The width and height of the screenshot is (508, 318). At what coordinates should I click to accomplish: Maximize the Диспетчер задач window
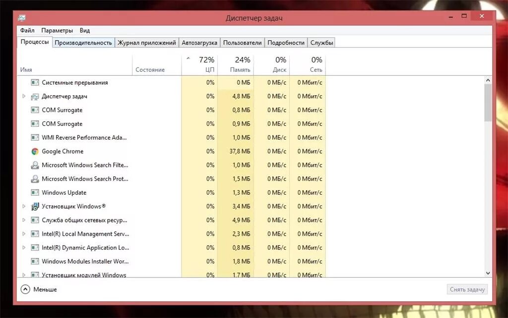pyautogui.click(x=464, y=16)
